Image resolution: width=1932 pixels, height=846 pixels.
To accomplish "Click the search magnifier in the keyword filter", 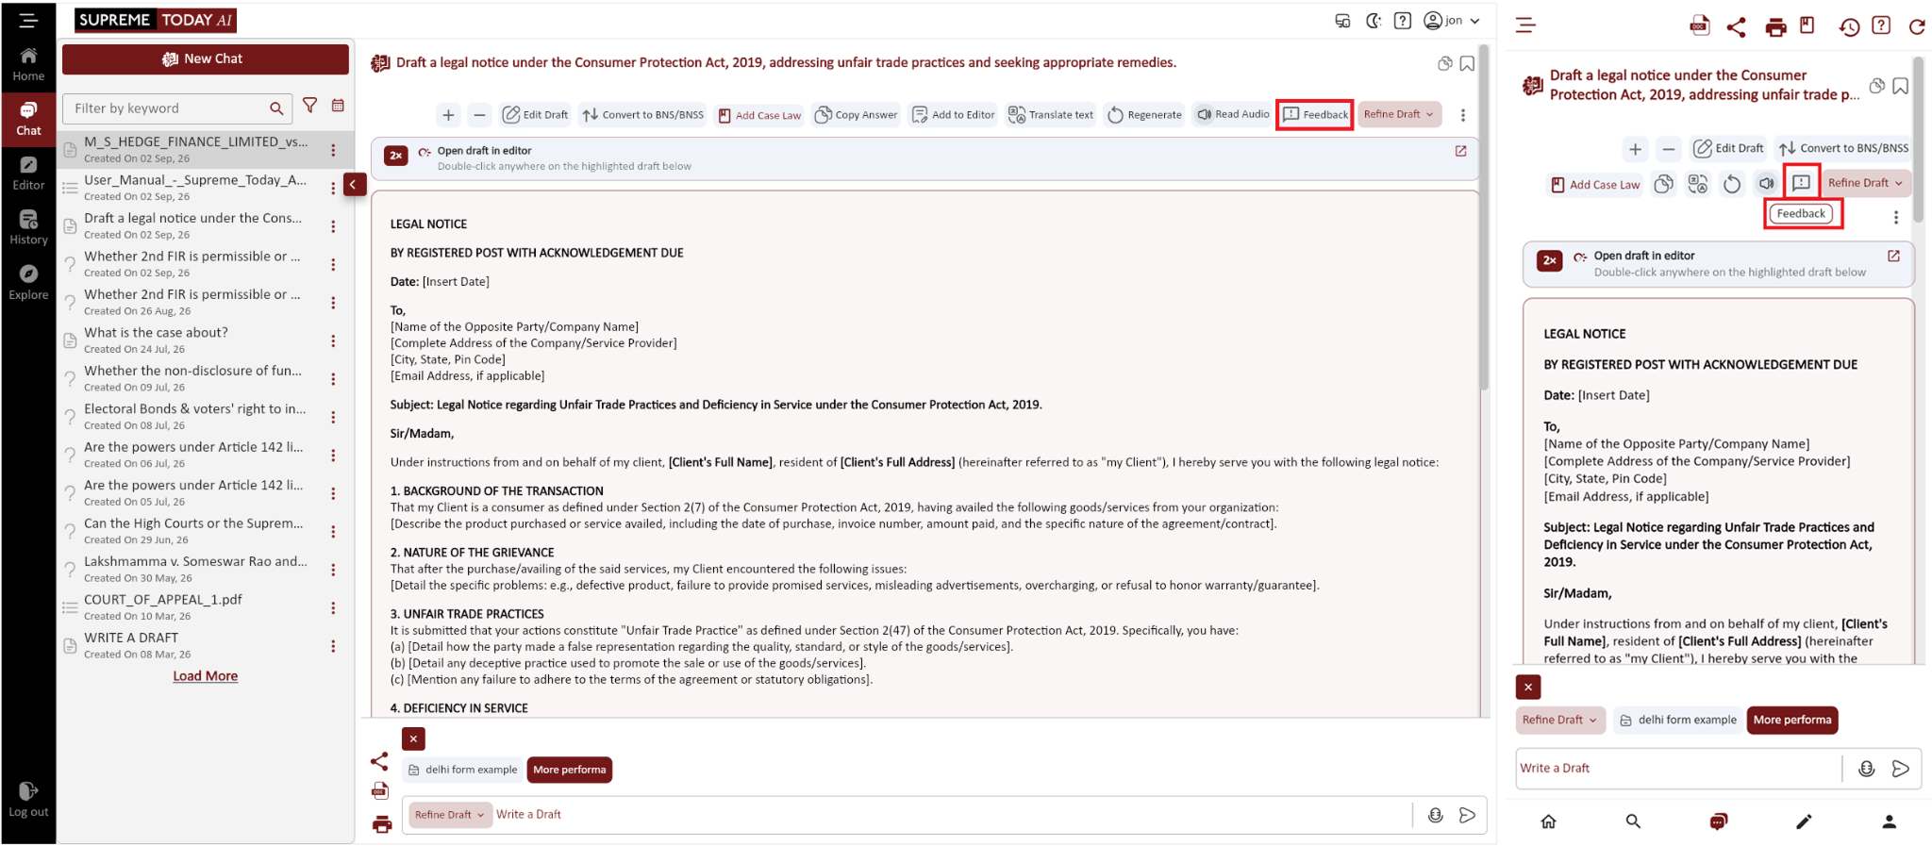I will click(276, 108).
